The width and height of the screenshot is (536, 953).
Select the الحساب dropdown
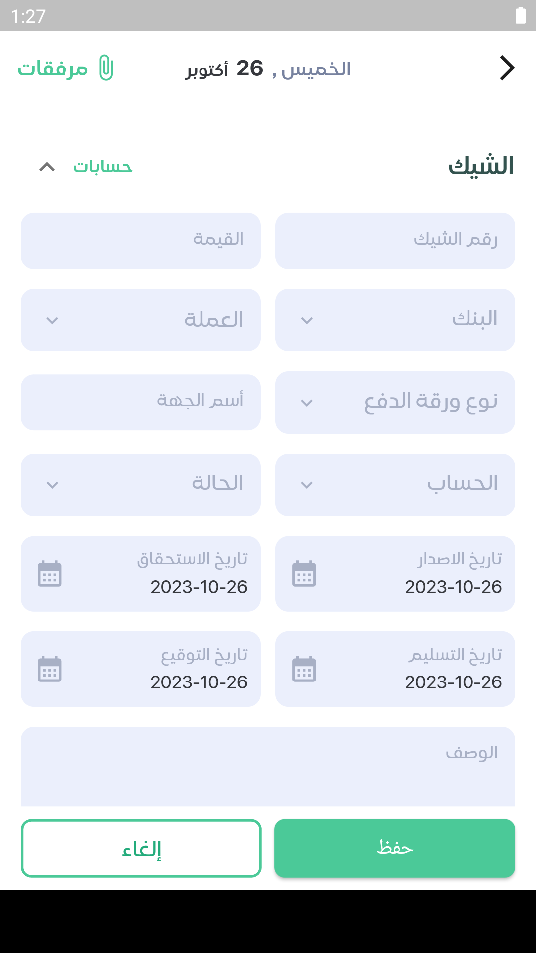point(395,485)
